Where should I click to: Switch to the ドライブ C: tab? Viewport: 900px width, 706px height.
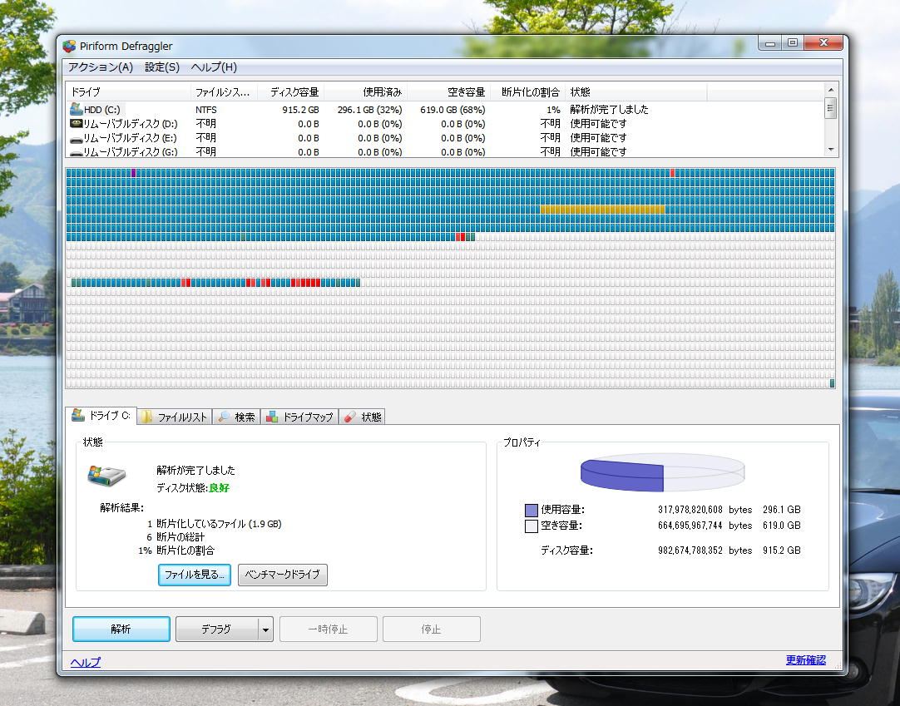click(101, 416)
